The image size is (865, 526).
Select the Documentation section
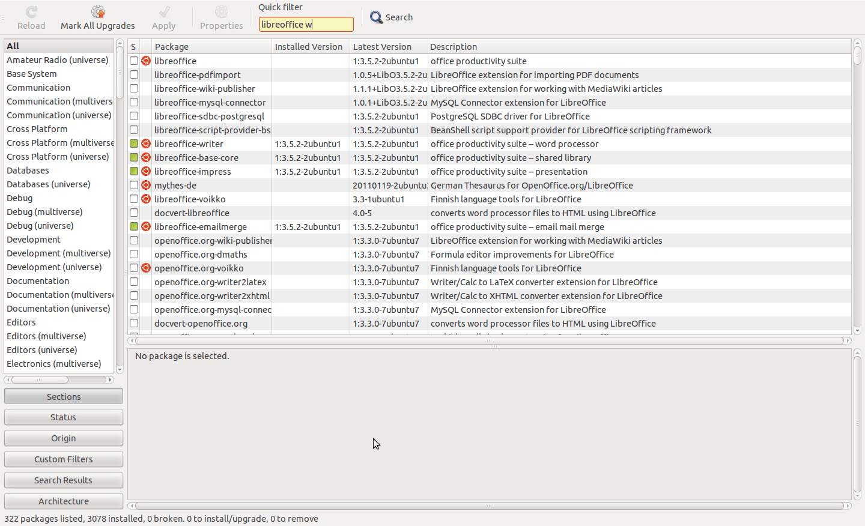[59, 281]
